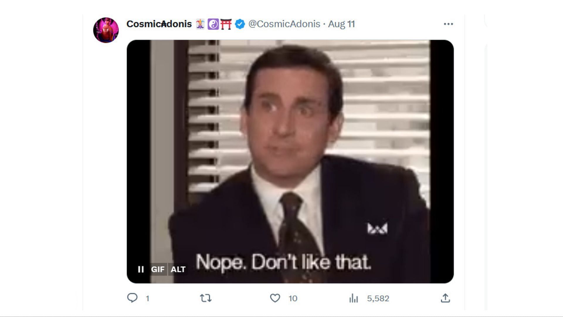Click the CosmicAdonis display name
Viewport: 563px width, 317px height.
[x=159, y=24]
